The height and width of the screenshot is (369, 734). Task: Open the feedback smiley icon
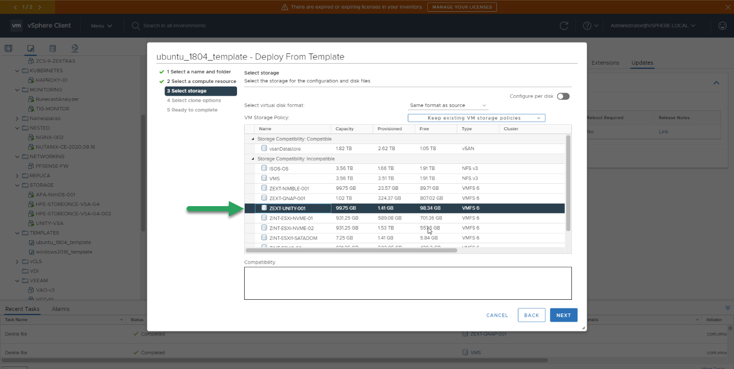(x=722, y=25)
